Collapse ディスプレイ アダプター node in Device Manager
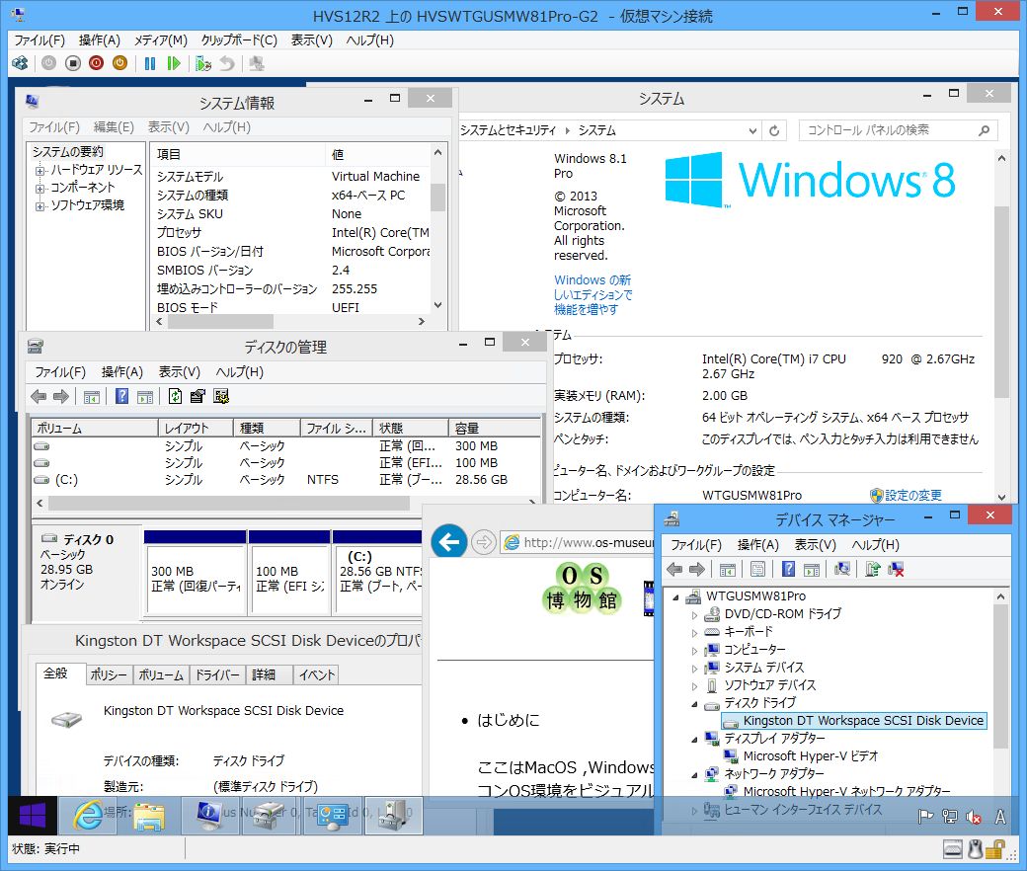 click(695, 740)
